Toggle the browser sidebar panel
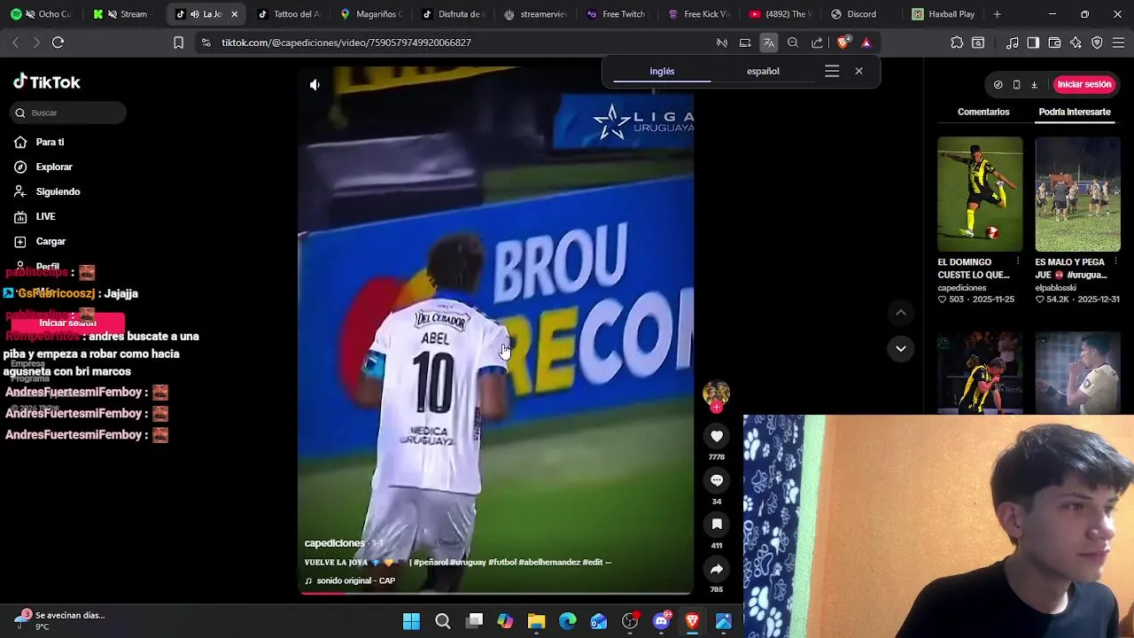1134x638 pixels. click(x=1033, y=43)
